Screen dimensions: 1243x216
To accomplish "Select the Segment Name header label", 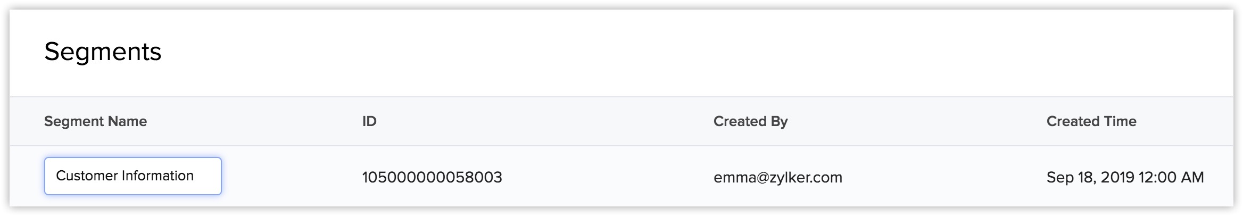I will click(95, 121).
